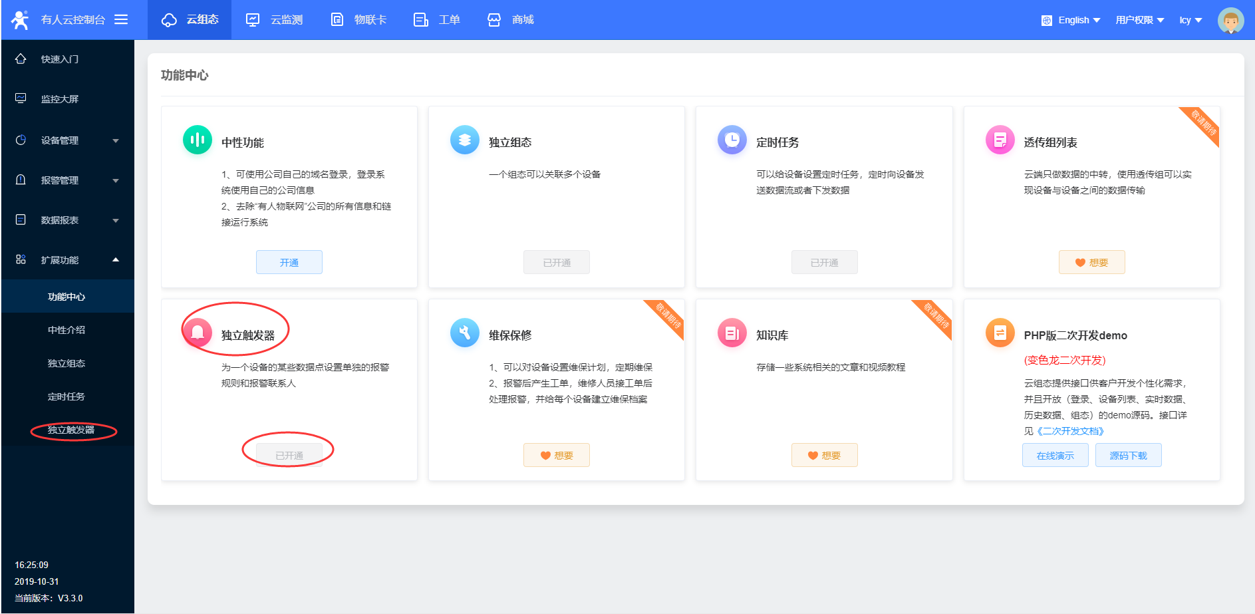Click the shop icon beside 商城
The height and width of the screenshot is (614, 1255).
(494, 20)
